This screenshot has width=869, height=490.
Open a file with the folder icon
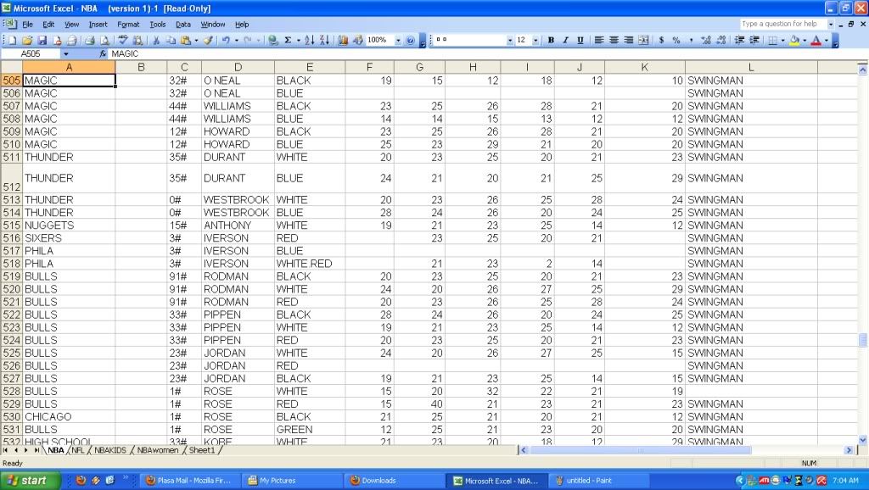pos(27,41)
